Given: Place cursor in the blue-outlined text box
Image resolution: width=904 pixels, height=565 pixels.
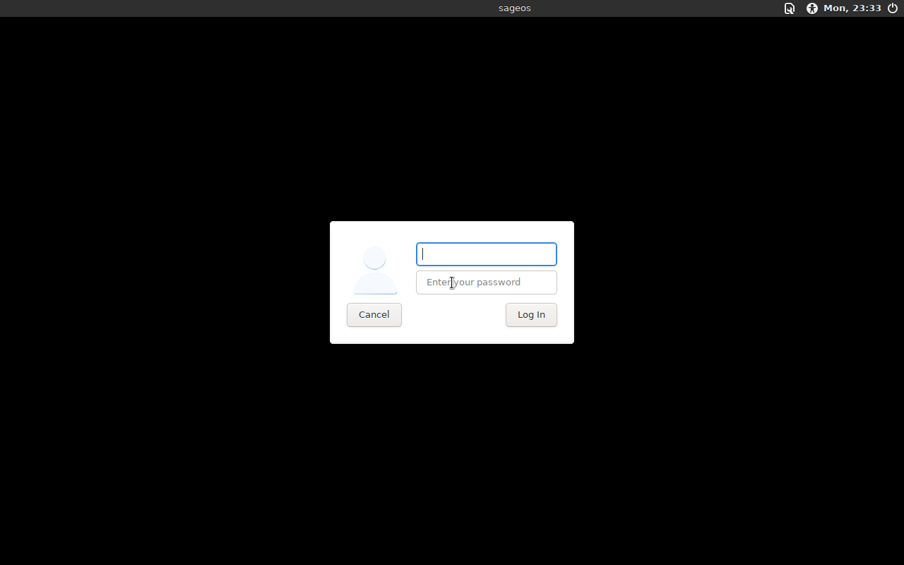Looking at the screenshot, I should [x=487, y=254].
